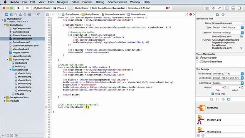This screenshot has width=245, height=138.
Task: Toggle the Debug area visibility
Action: pos(233,8)
